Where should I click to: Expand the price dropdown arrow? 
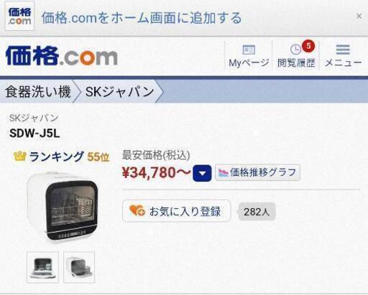(x=202, y=173)
